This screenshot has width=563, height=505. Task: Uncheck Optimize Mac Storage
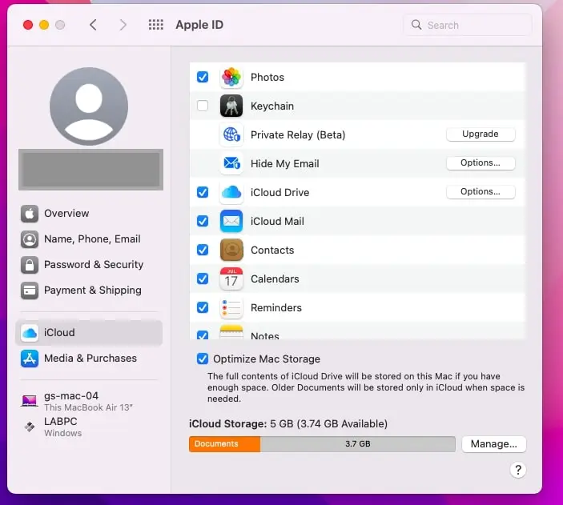pos(203,359)
